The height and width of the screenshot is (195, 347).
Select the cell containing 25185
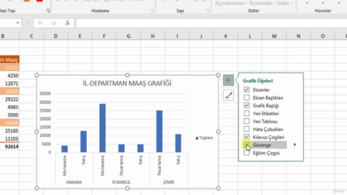coord(10,131)
